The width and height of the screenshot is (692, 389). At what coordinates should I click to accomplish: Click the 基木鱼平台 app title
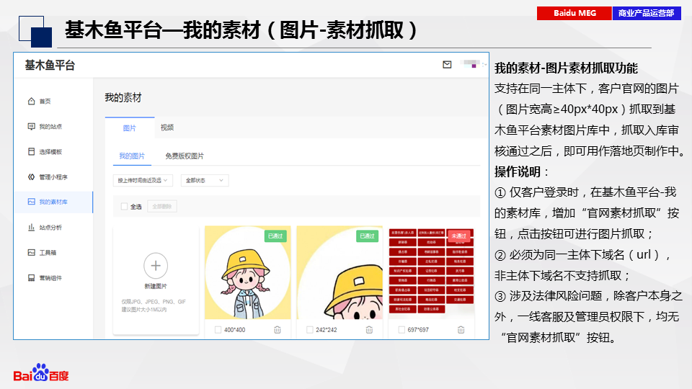tap(50, 66)
